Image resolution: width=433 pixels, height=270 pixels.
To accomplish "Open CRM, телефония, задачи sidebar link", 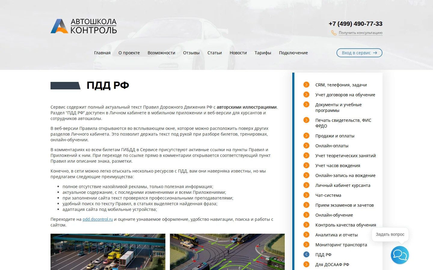I will point(341,85).
